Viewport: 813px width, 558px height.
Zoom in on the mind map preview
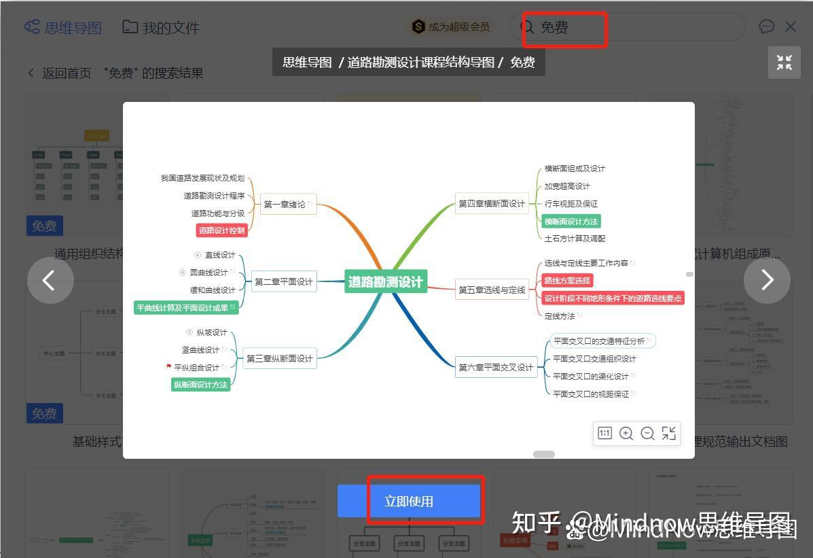(626, 433)
